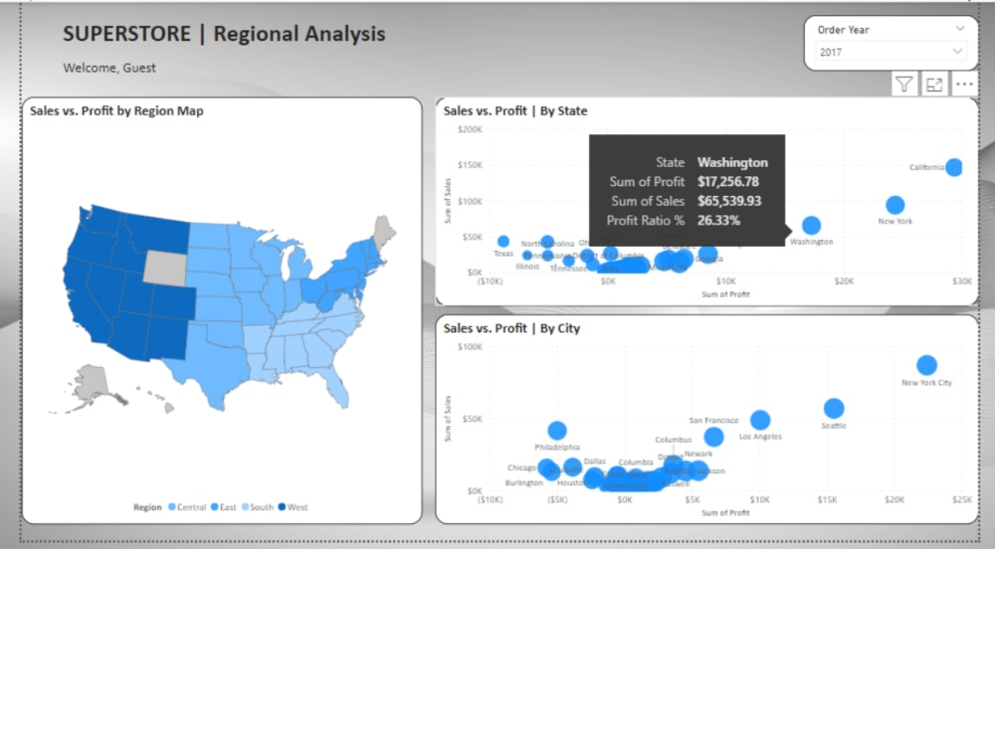Click the Seattle bubble in the By City chart

[x=833, y=406]
